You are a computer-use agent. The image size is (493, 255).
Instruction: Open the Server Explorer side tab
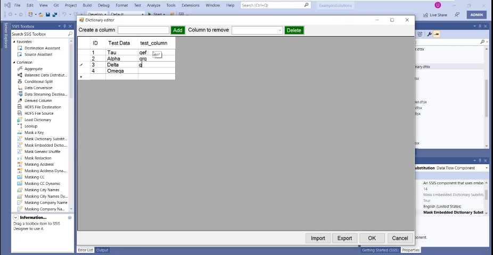click(x=6, y=35)
